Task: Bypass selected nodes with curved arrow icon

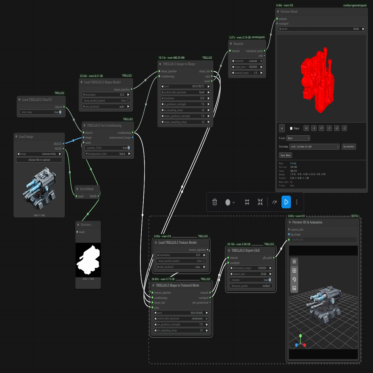Action: tap(275, 202)
